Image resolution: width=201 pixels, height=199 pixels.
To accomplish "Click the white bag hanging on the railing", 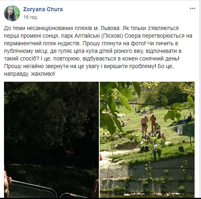I will (x=180, y=131).
